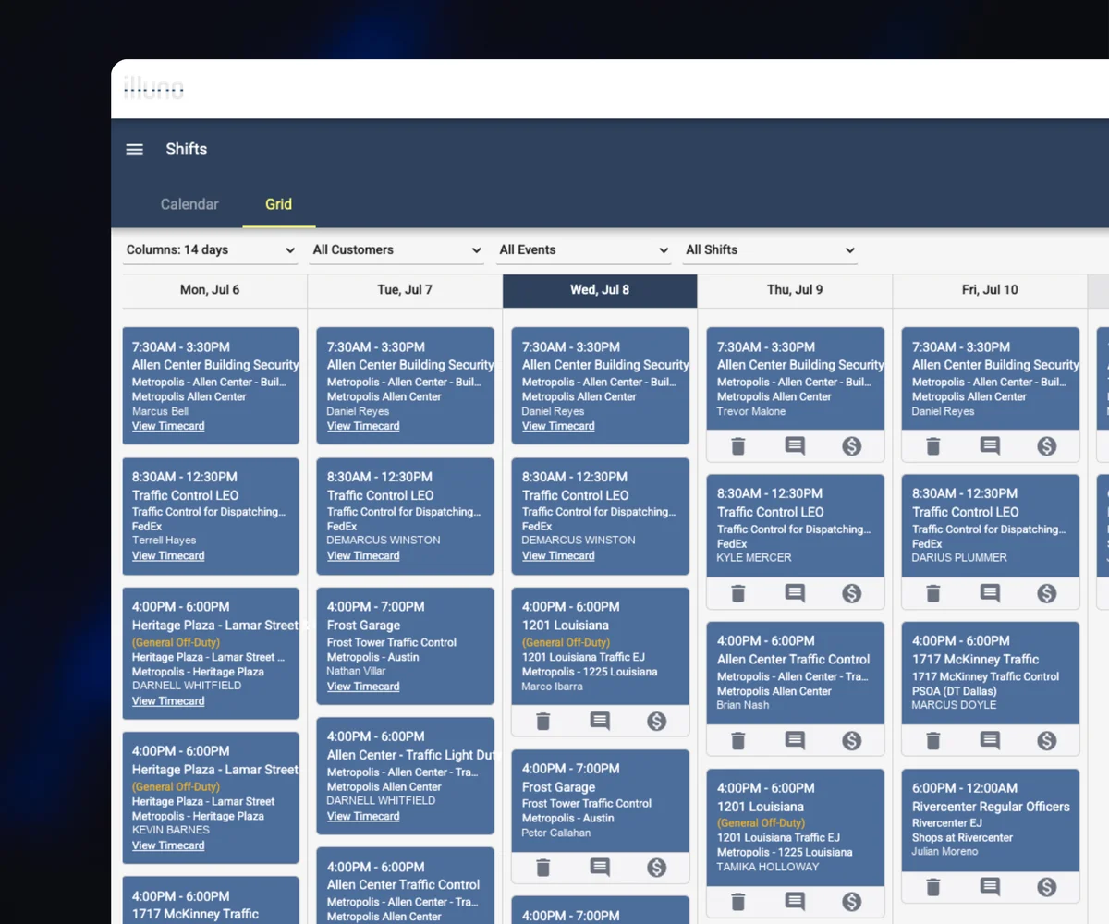This screenshot has width=1109, height=924.
Task: Click the illuno logo
Action: [154, 89]
